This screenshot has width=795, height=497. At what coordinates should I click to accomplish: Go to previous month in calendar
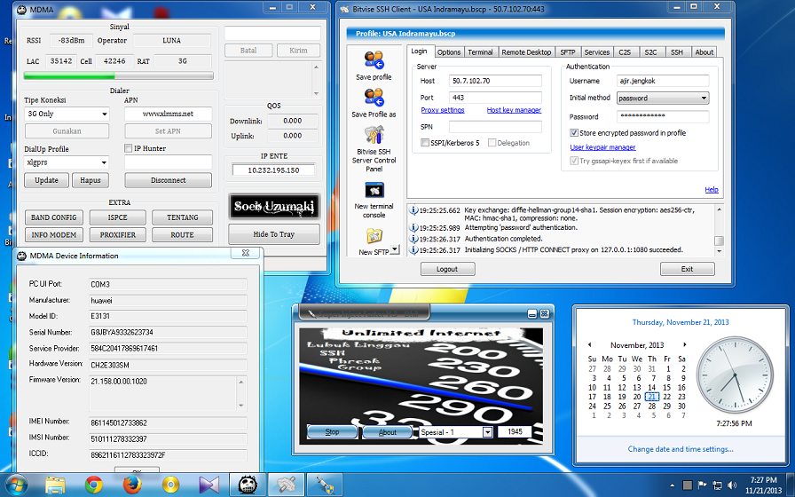click(x=590, y=345)
